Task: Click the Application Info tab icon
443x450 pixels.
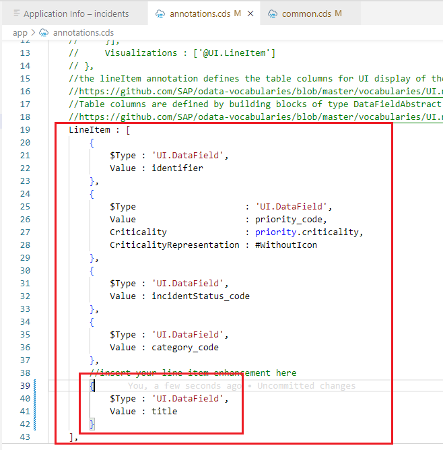Action: 17,13
